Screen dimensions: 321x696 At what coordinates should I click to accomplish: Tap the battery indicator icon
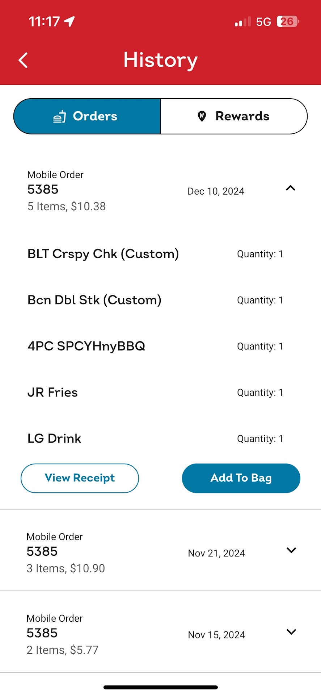(288, 22)
